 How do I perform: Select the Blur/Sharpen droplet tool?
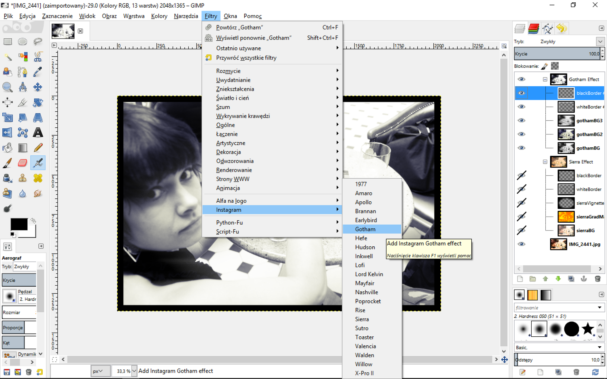click(23, 193)
